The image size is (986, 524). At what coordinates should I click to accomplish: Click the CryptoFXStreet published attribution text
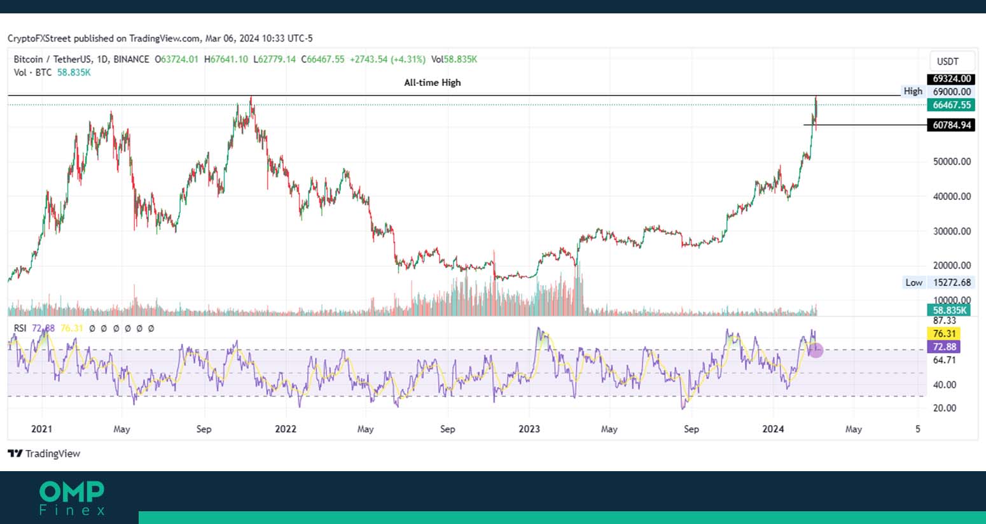tap(160, 39)
